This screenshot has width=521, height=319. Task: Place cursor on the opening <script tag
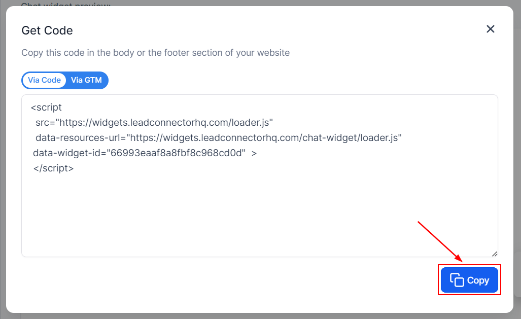pos(46,108)
